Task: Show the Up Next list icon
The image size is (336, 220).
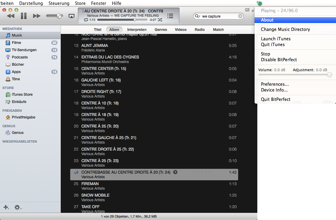Action: click(x=170, y=16)
